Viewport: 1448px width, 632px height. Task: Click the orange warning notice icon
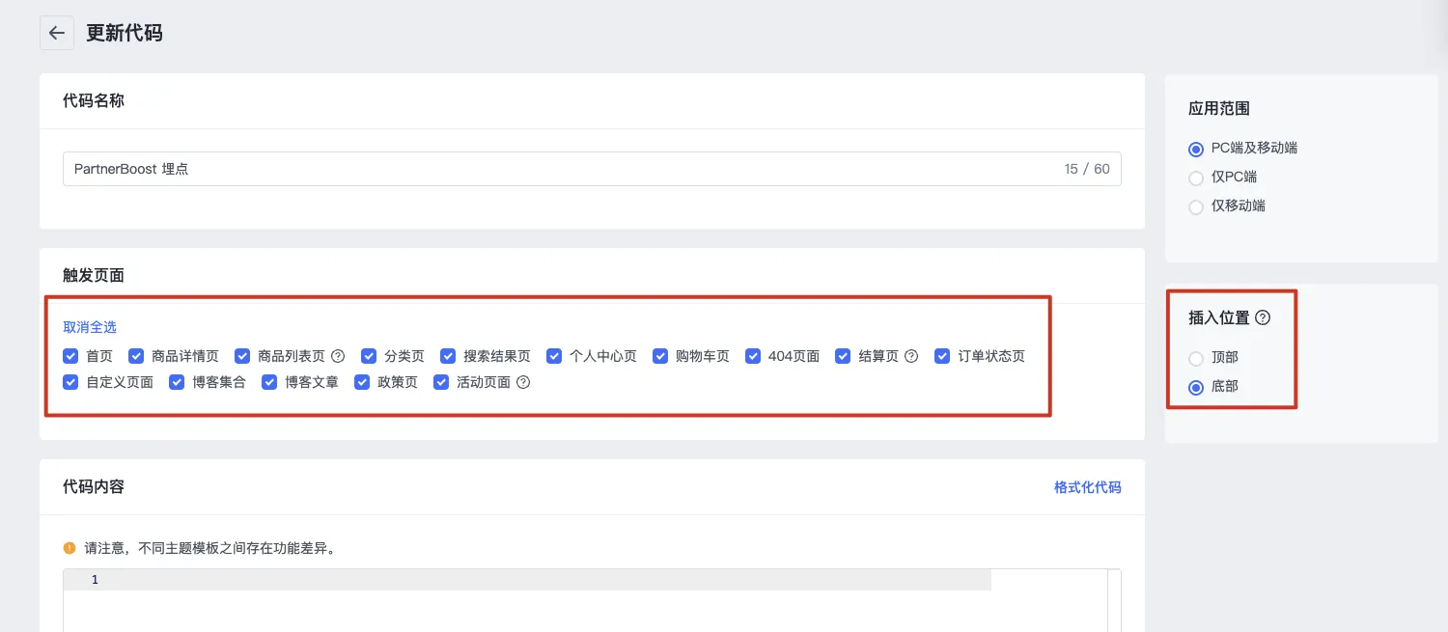70,548
